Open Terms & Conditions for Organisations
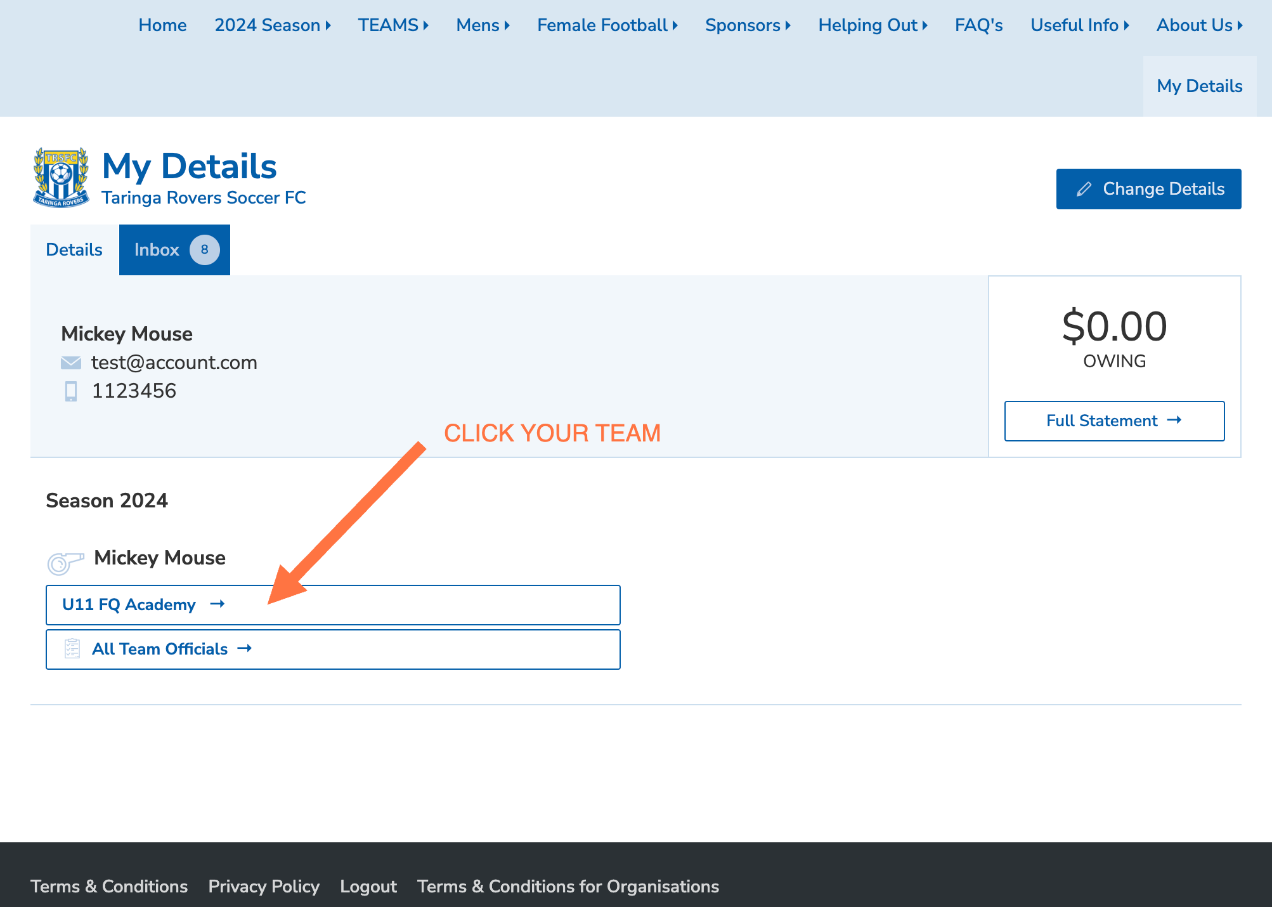The image size is (1272, 907). (x=568, y=887)
